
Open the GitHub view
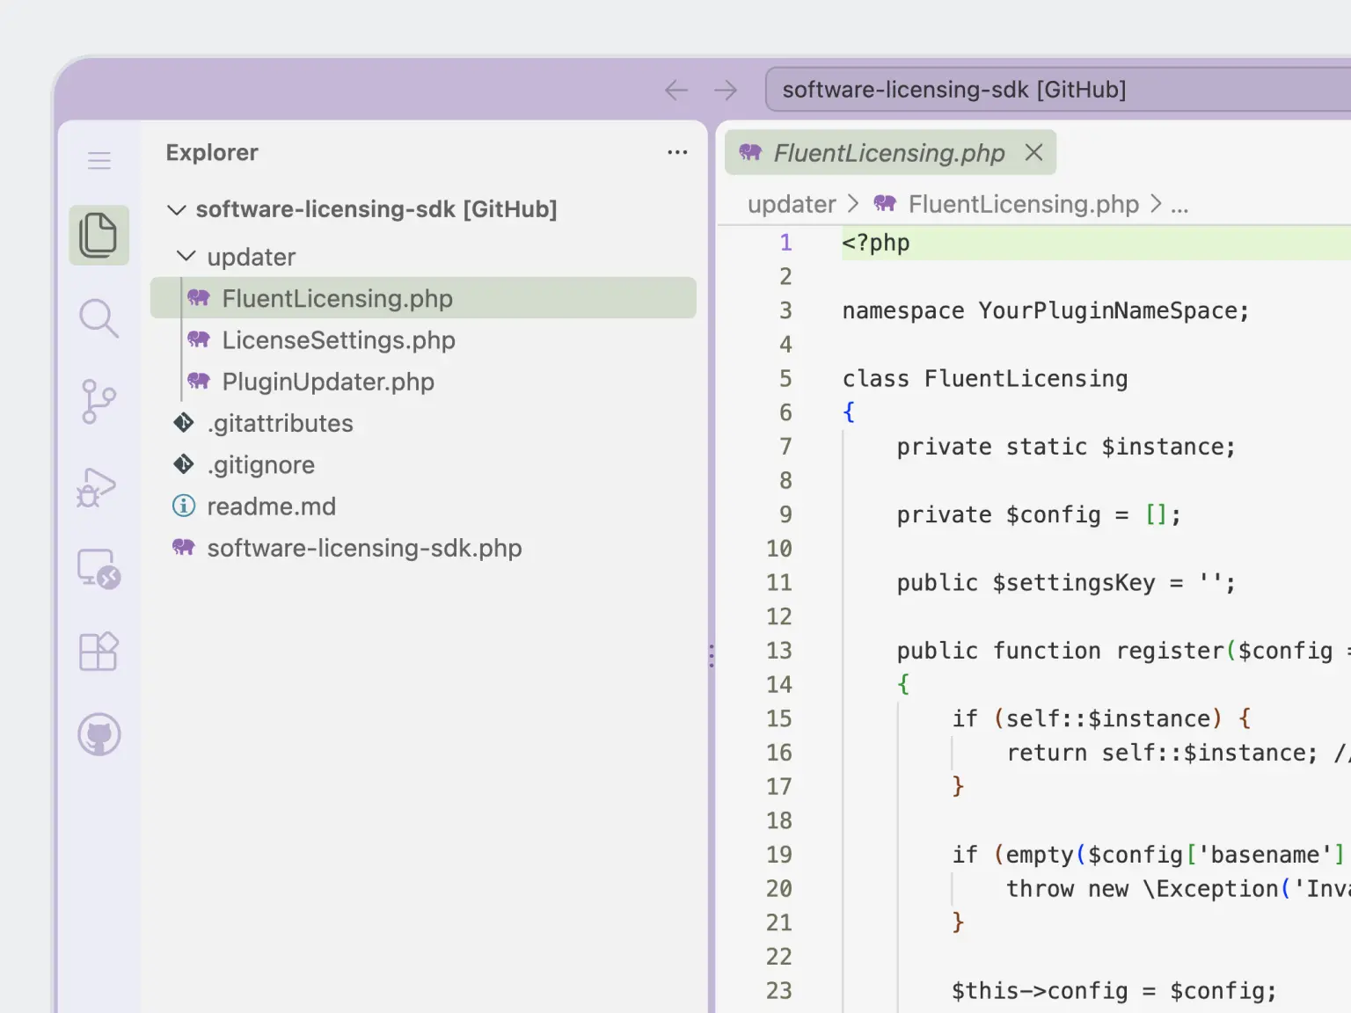pyautogui.click(x=99, y=734)
